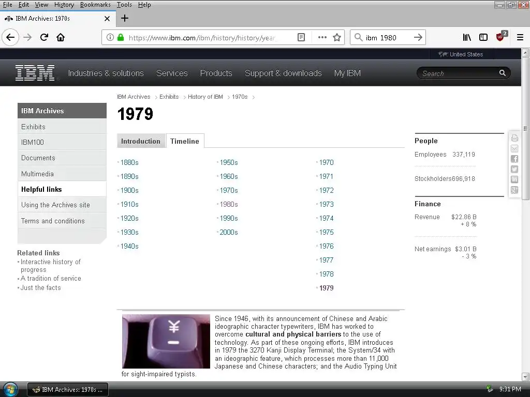The height and width of the screenshot is (397, 530).
Task: Open the History menu
Action: click(x=64, y=5)
